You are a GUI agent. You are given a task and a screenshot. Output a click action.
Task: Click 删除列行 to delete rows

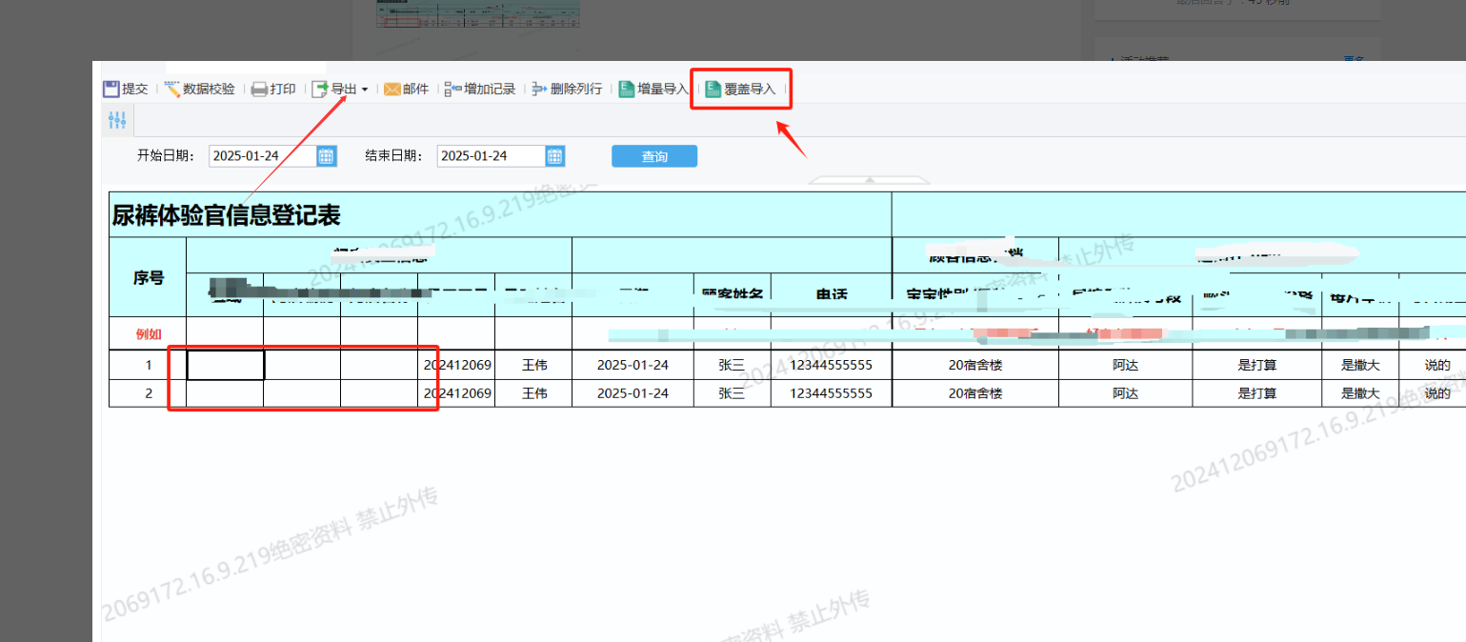[567, 89]
